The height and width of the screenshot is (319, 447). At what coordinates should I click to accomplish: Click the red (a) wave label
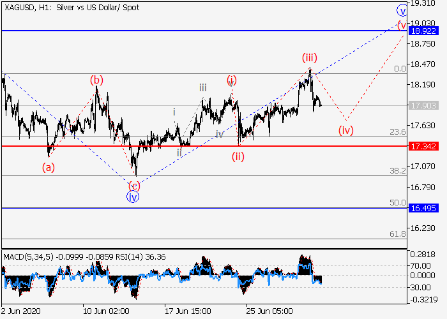click(49, 167)
